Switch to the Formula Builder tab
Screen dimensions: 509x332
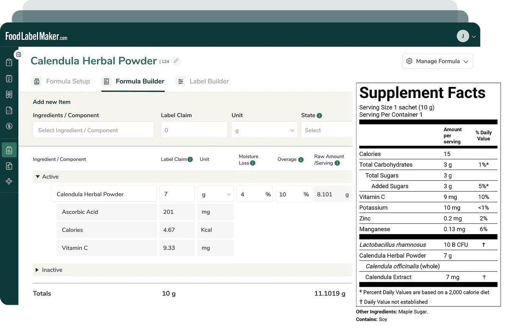pyautogui.click(x=133, y=81)
